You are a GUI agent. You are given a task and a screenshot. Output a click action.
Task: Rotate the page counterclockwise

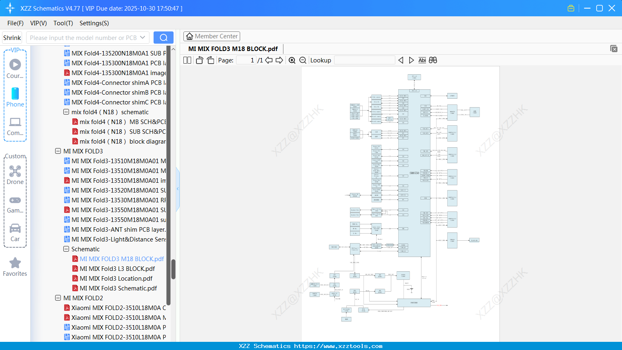pos(199,60)
